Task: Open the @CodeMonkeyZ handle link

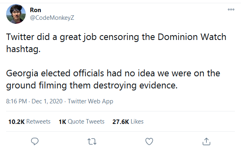Action: pyautogui.click(x=52, y=18)
